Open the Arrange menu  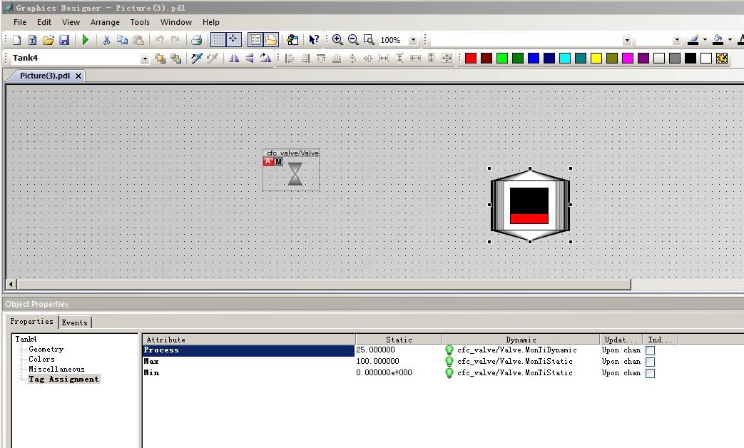click(105, 22)
